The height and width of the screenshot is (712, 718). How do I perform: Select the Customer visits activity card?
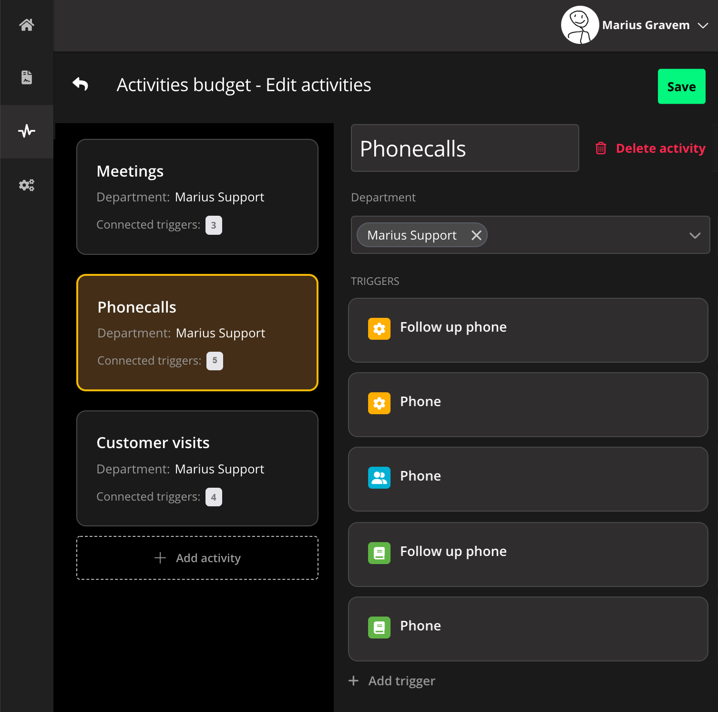point(197,468)
